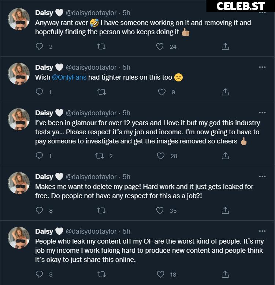Retweet the 'Anyway rant over' tweet
This screenshot has height=285, width=275.
click(101, 47)
